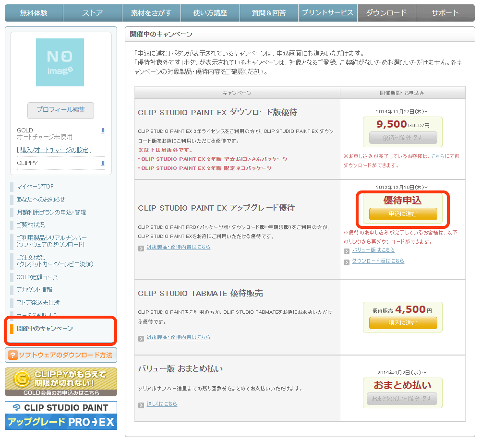The height and width of the screenshot is (439, 481).
Task: Click the キャンペーン column header
Action: pos(237,93)
